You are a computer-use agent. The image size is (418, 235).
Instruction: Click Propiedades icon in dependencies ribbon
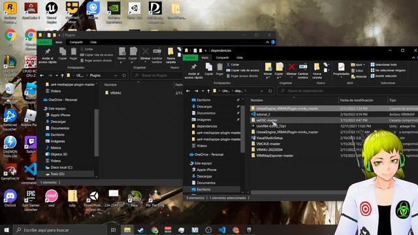[x=341, y=67]
